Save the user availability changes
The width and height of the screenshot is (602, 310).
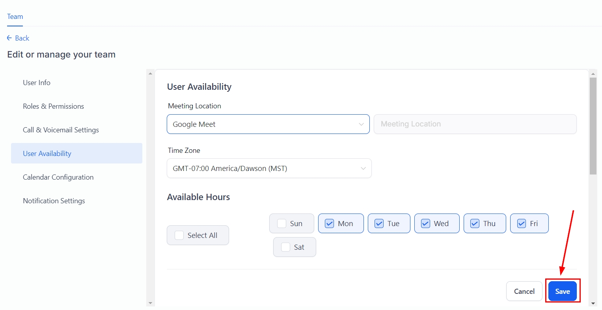[563, 291]
